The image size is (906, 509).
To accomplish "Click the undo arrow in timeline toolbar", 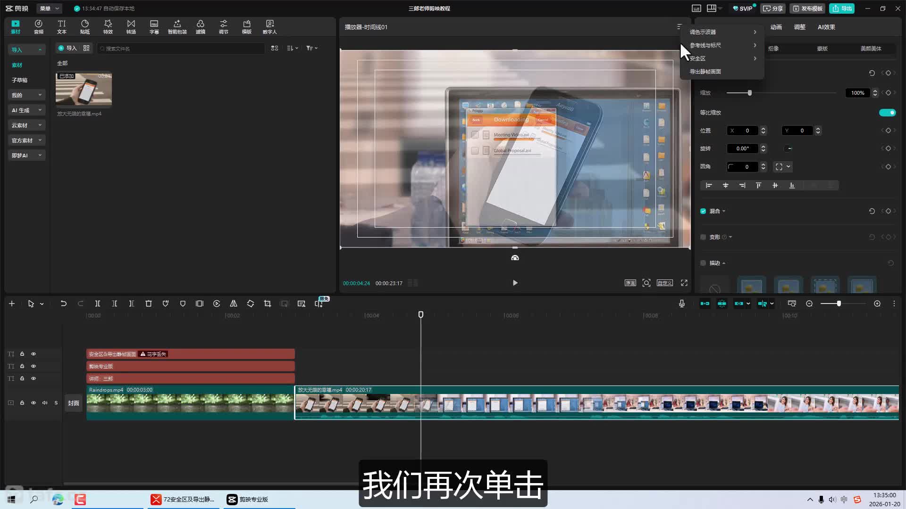I will [63, 304].
